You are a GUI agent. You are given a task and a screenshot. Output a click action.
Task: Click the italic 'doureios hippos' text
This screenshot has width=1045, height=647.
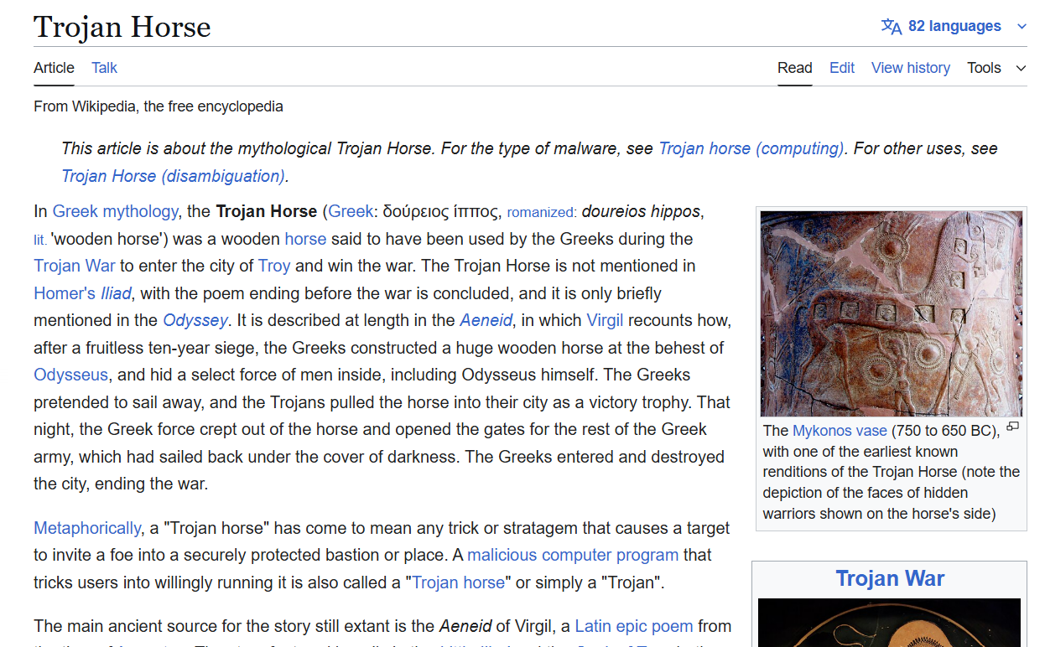pos(642,211)
